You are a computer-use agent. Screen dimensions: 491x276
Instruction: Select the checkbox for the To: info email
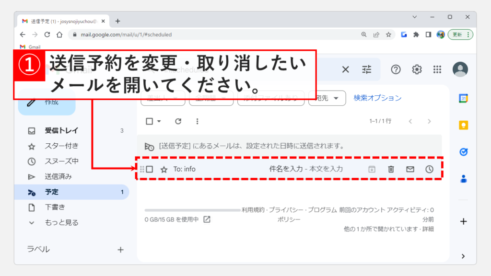[150, 169]
